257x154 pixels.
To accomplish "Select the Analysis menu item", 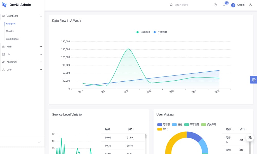I will (11, 24).
